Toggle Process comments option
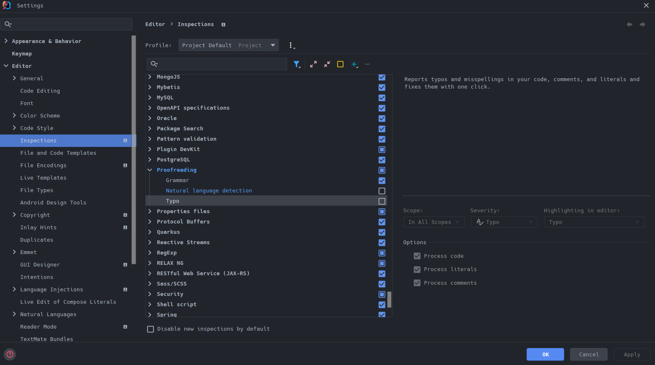Screen dimensions: 655x365 click(417, 283)
